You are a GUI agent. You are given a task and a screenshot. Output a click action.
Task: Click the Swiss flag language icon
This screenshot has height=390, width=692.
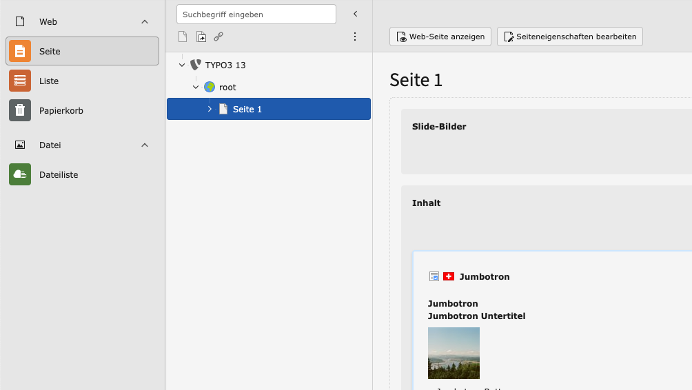449,276
